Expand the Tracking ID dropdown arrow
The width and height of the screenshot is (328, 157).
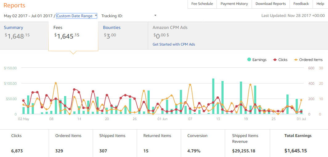(x=155, y=15)
